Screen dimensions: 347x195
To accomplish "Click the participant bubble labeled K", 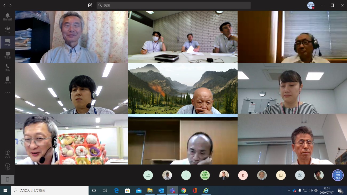I will pyautogui.click(x=243, y=175).
